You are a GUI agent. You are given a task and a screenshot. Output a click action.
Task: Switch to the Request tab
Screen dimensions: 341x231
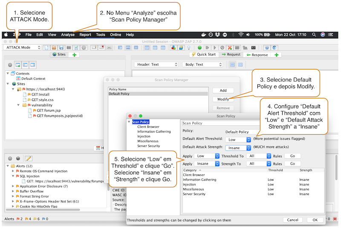(x=231, y=55)
